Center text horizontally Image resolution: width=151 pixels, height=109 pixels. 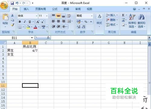(59, 21)
